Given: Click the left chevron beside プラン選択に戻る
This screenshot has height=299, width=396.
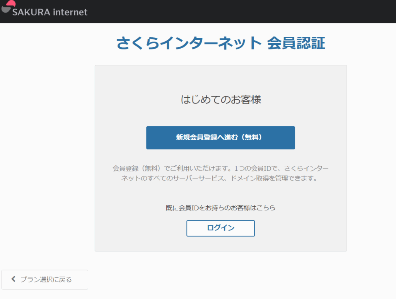Looking at the screenshot, I should click(14, 279).
